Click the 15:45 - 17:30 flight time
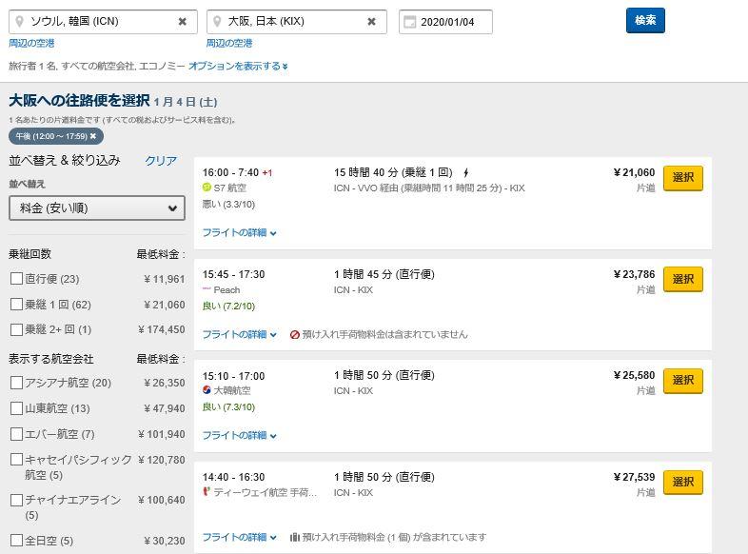This screenshot has width=748, height=554. [x=233, y=274]
